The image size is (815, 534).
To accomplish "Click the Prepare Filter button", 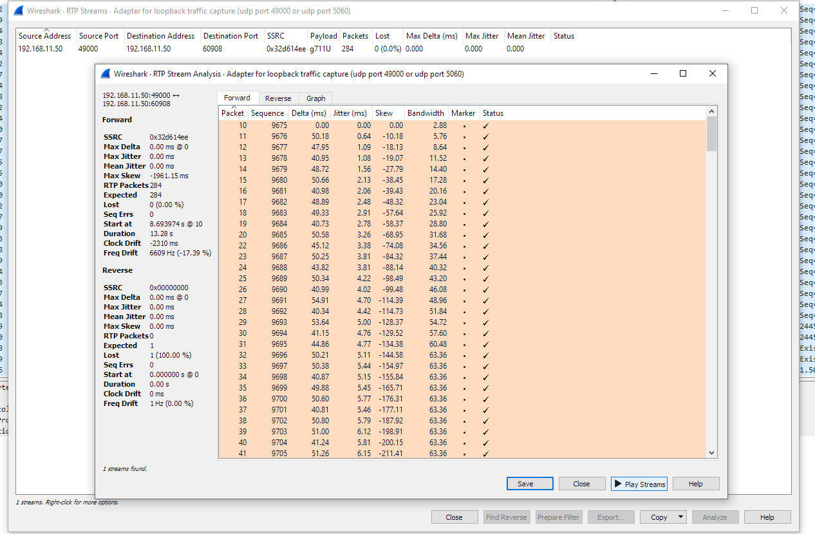I will coord(558,517).
